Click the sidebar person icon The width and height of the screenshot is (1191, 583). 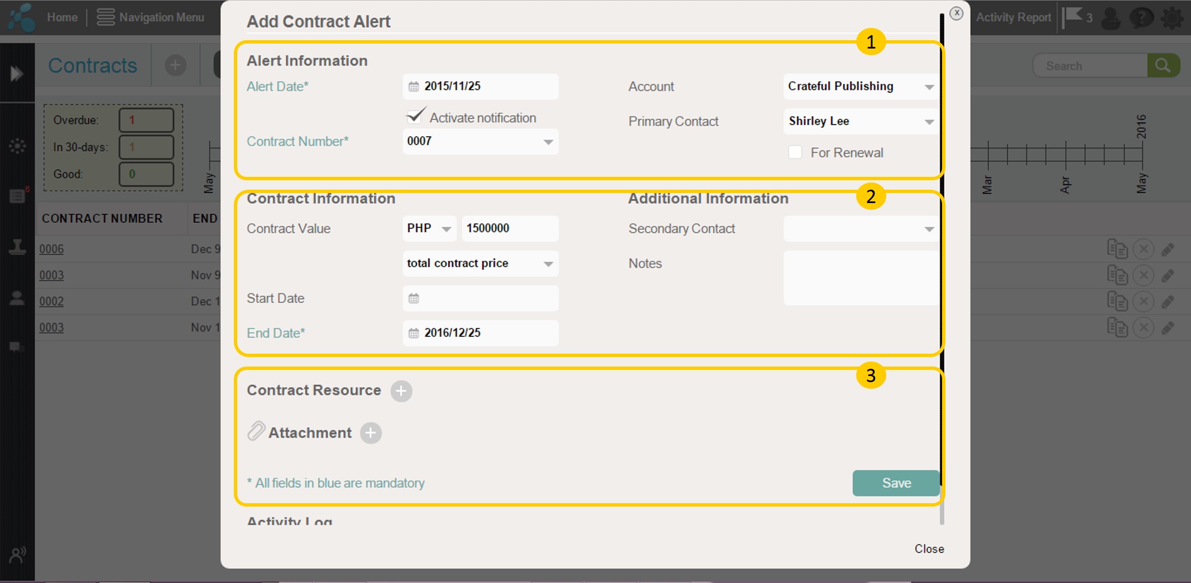pyautogui.click(x=17, y=298)
